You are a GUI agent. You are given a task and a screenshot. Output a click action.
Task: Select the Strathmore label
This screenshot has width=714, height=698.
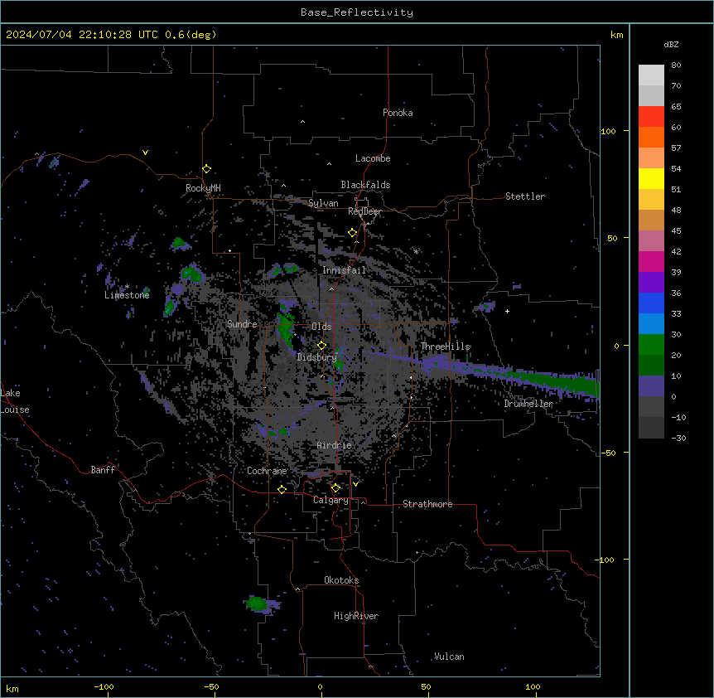[427, 504]
